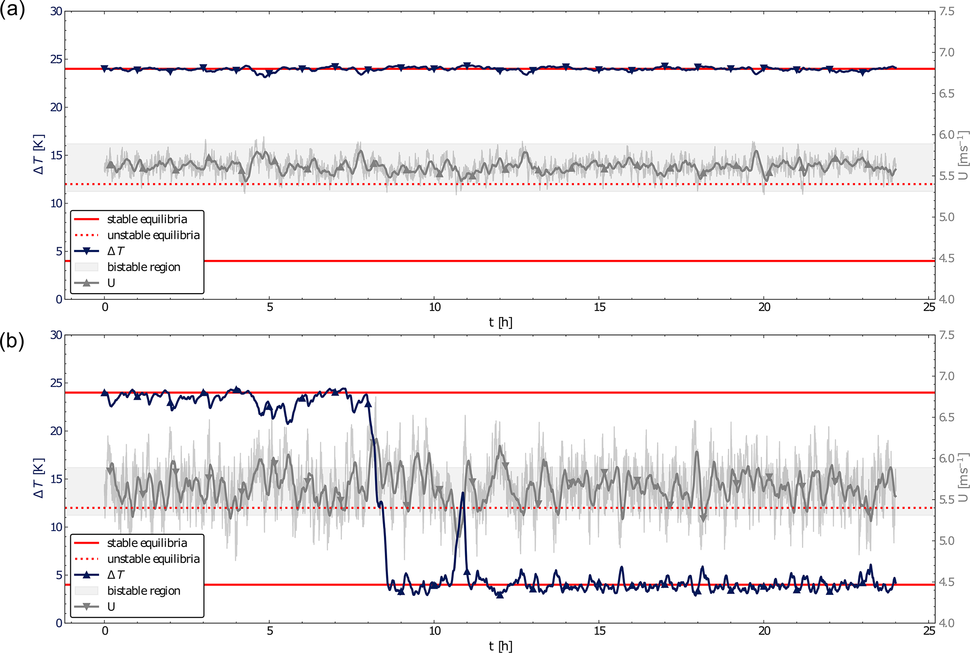Click the bistable region gray swatch in panel (b) legend
The image size is (970, 653).
point(86,591)
